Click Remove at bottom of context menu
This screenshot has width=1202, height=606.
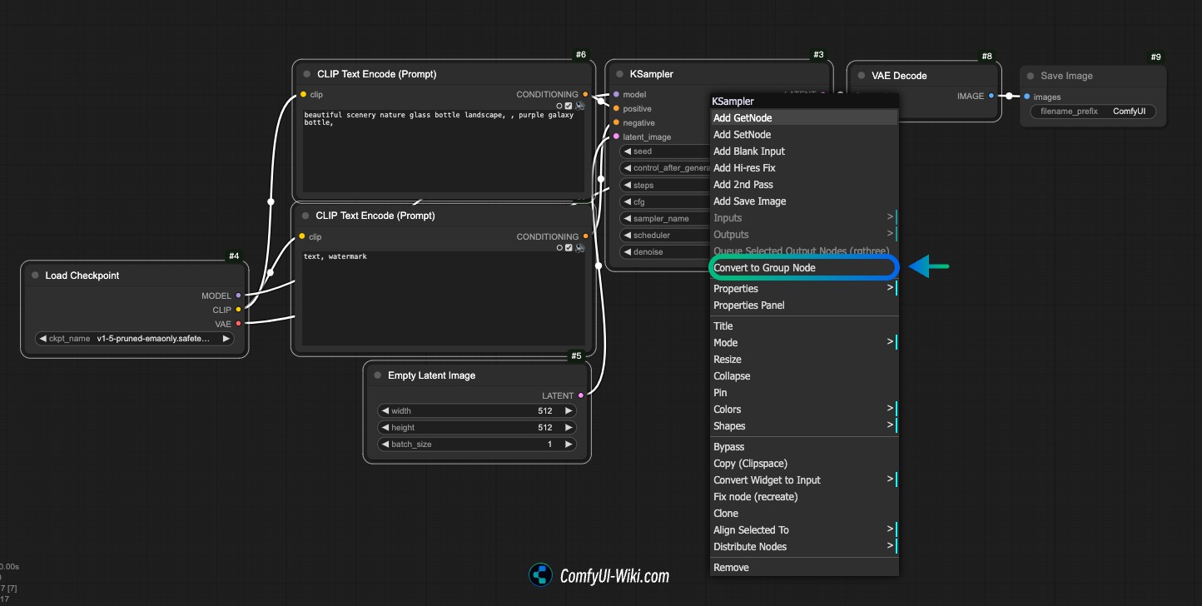click(x=804, y=568)
